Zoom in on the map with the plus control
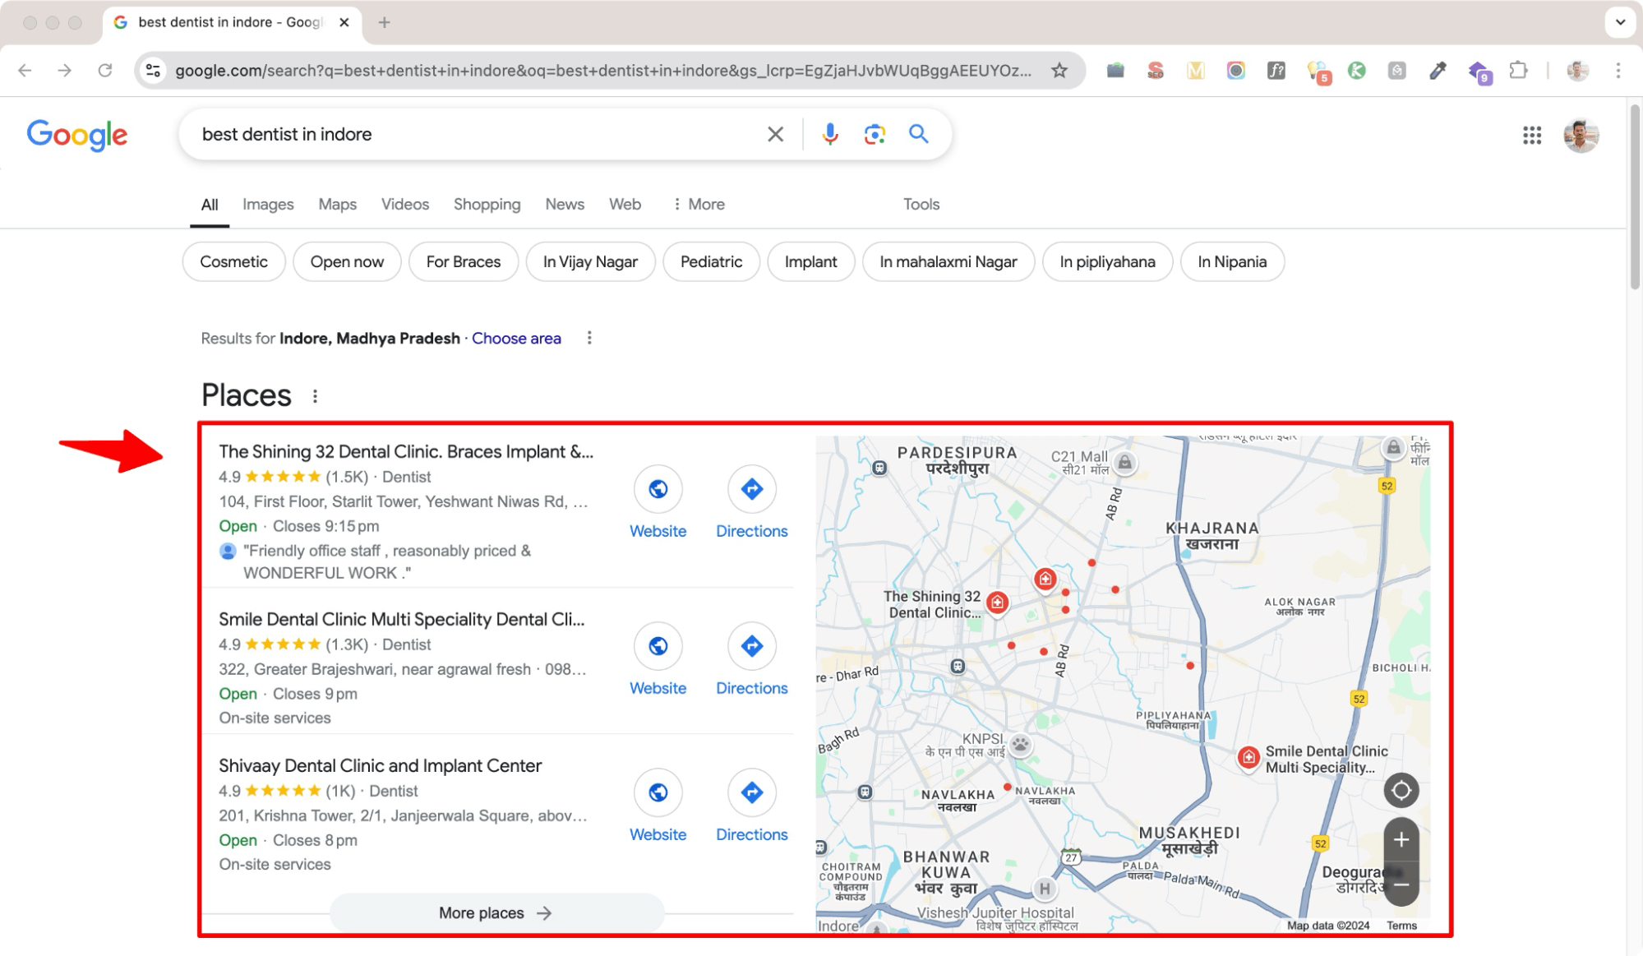 click(x=1401, y=840)
